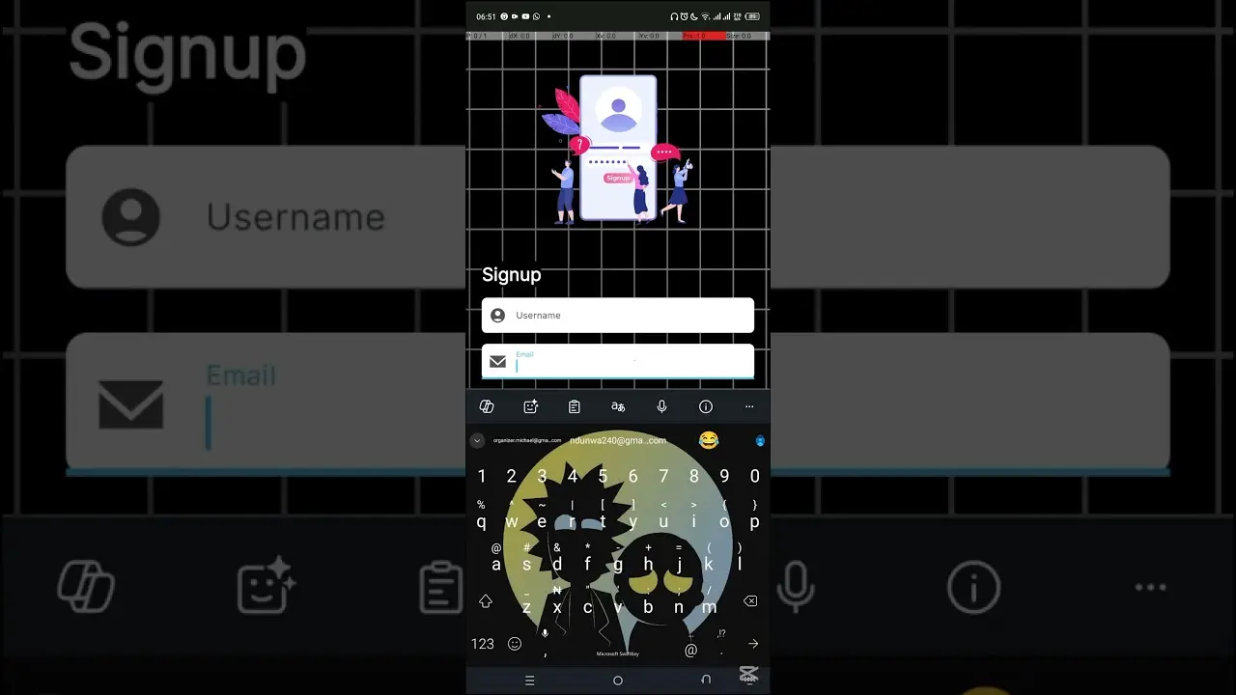Expand the three-dots more options in toolbar

pyautogui.click(x=749, y=406)
